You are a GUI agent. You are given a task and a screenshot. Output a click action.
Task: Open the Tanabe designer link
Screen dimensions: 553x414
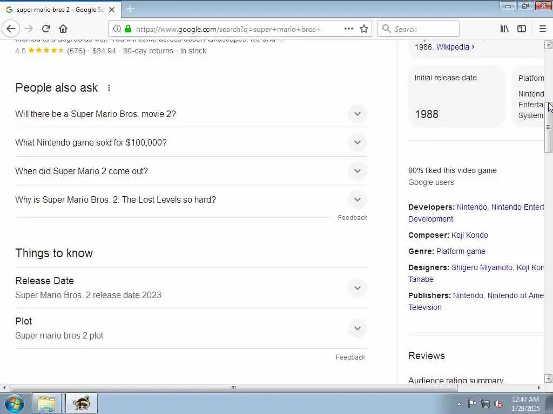coord(421,280)
